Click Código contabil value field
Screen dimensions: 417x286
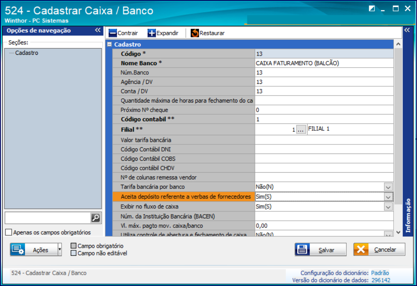point(324,119)
